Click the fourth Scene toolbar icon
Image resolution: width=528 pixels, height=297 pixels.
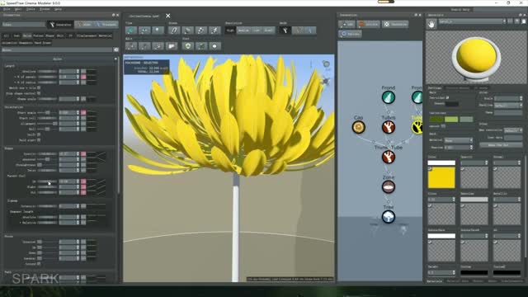214,31
